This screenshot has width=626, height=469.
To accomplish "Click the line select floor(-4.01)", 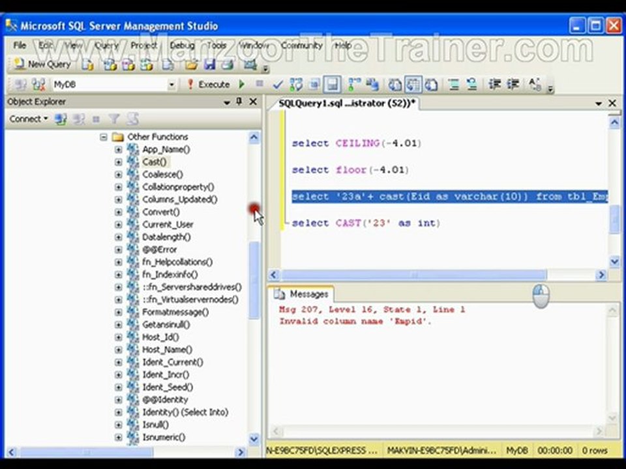I will click(x=350, y=170).
